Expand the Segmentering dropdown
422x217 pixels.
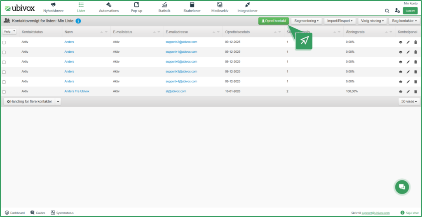307,21
